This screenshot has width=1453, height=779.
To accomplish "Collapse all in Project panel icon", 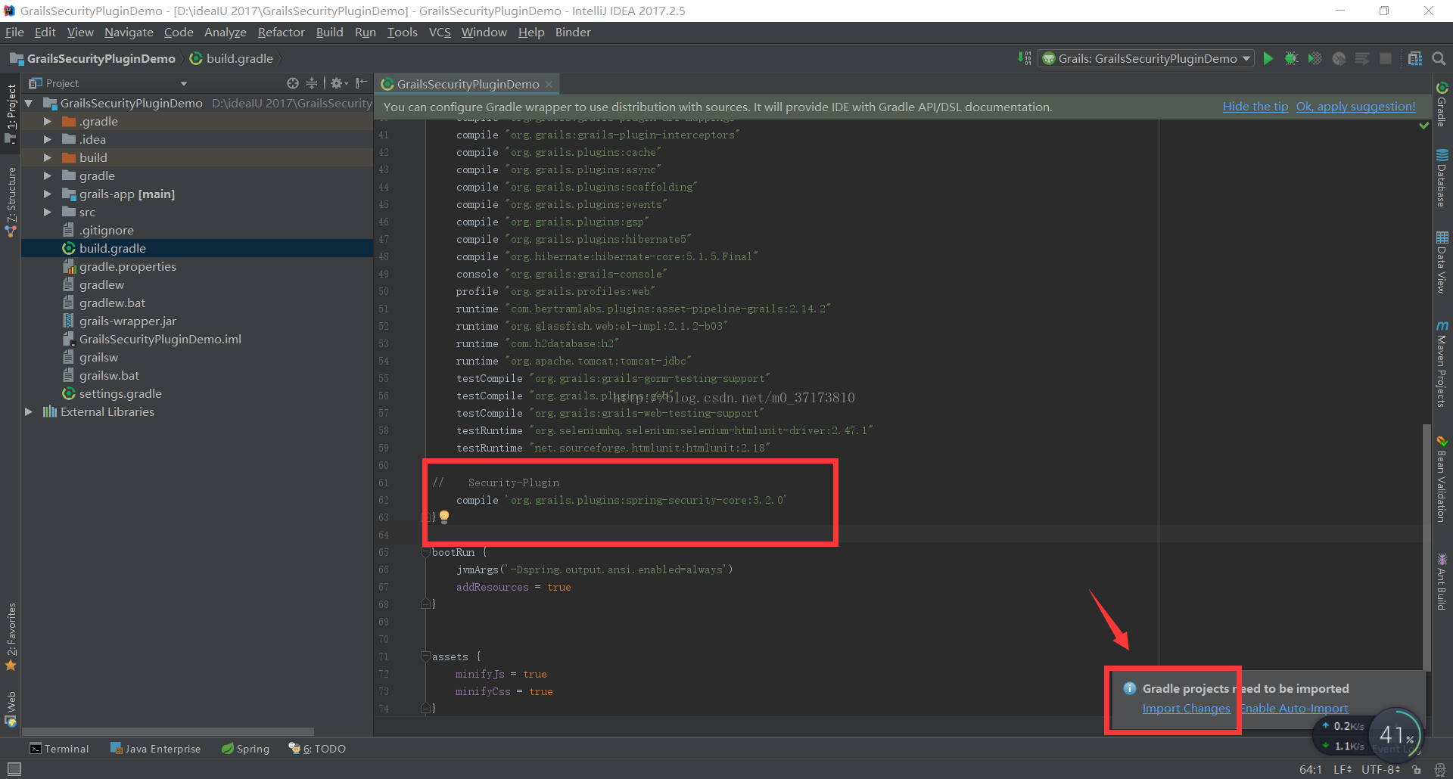I will click(311, 83).
